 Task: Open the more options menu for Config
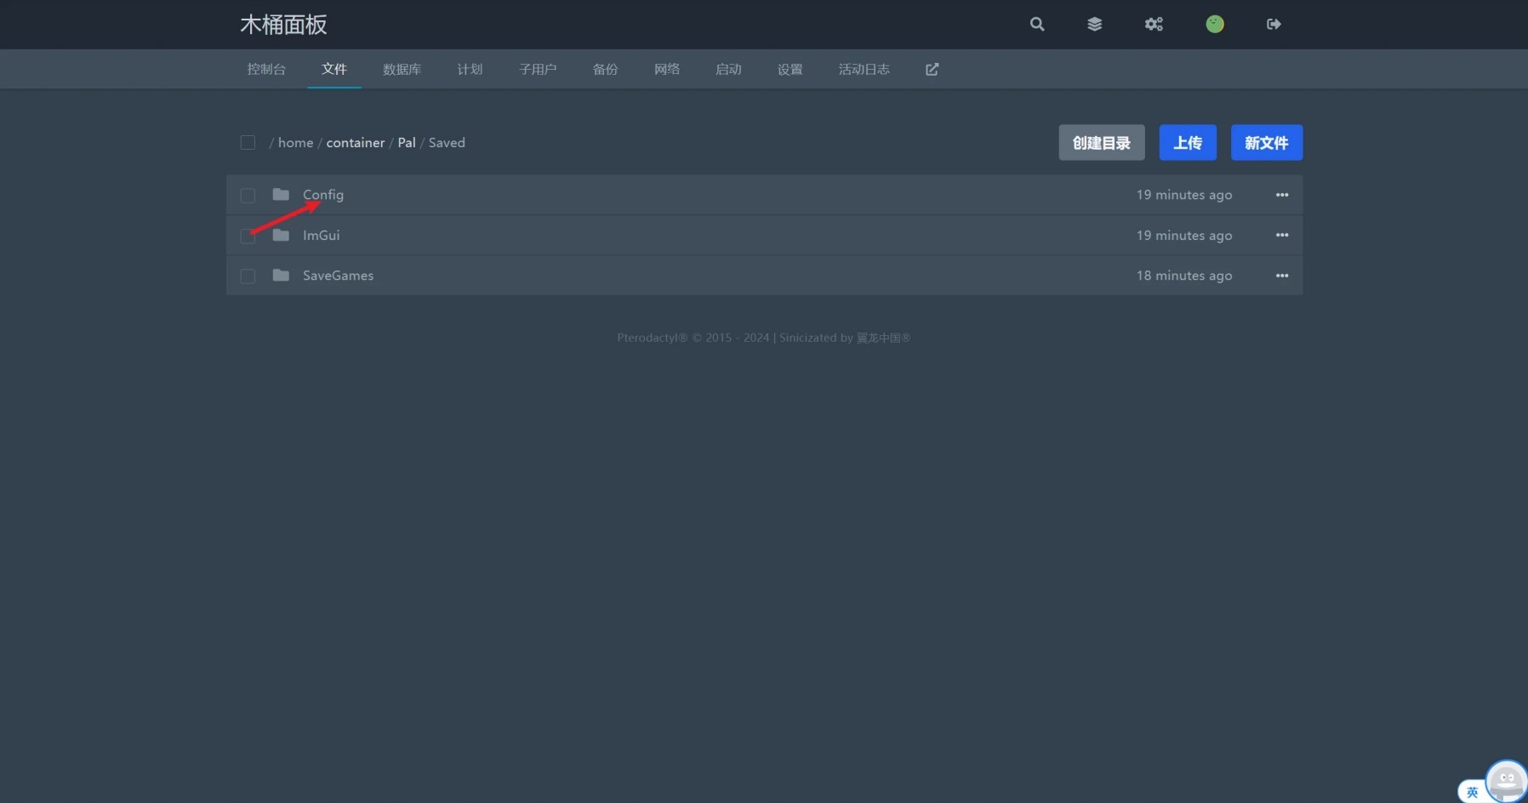(1282, 195)
